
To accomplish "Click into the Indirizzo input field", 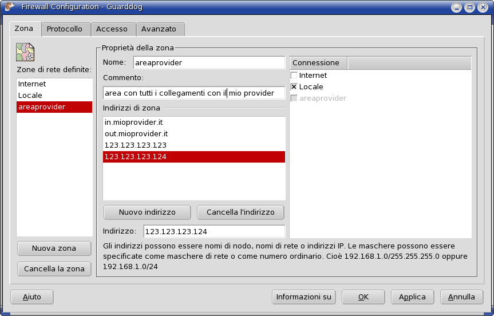I will pyautogui.click(x=214, y=232).
